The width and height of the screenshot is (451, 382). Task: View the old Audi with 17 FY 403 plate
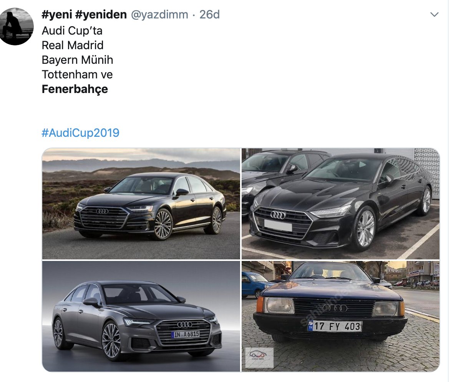tap(340, 316)
